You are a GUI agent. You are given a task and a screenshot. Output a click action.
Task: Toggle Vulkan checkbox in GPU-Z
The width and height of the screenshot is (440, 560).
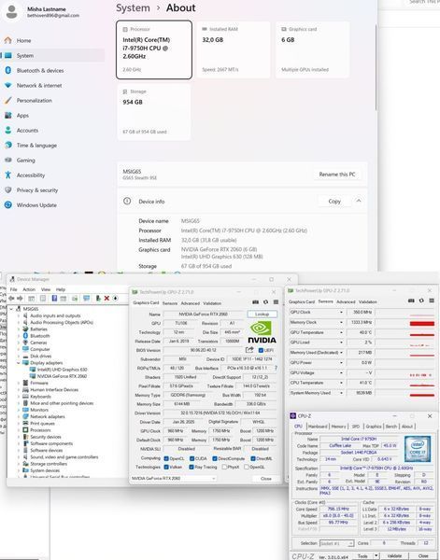coord(166,468)
